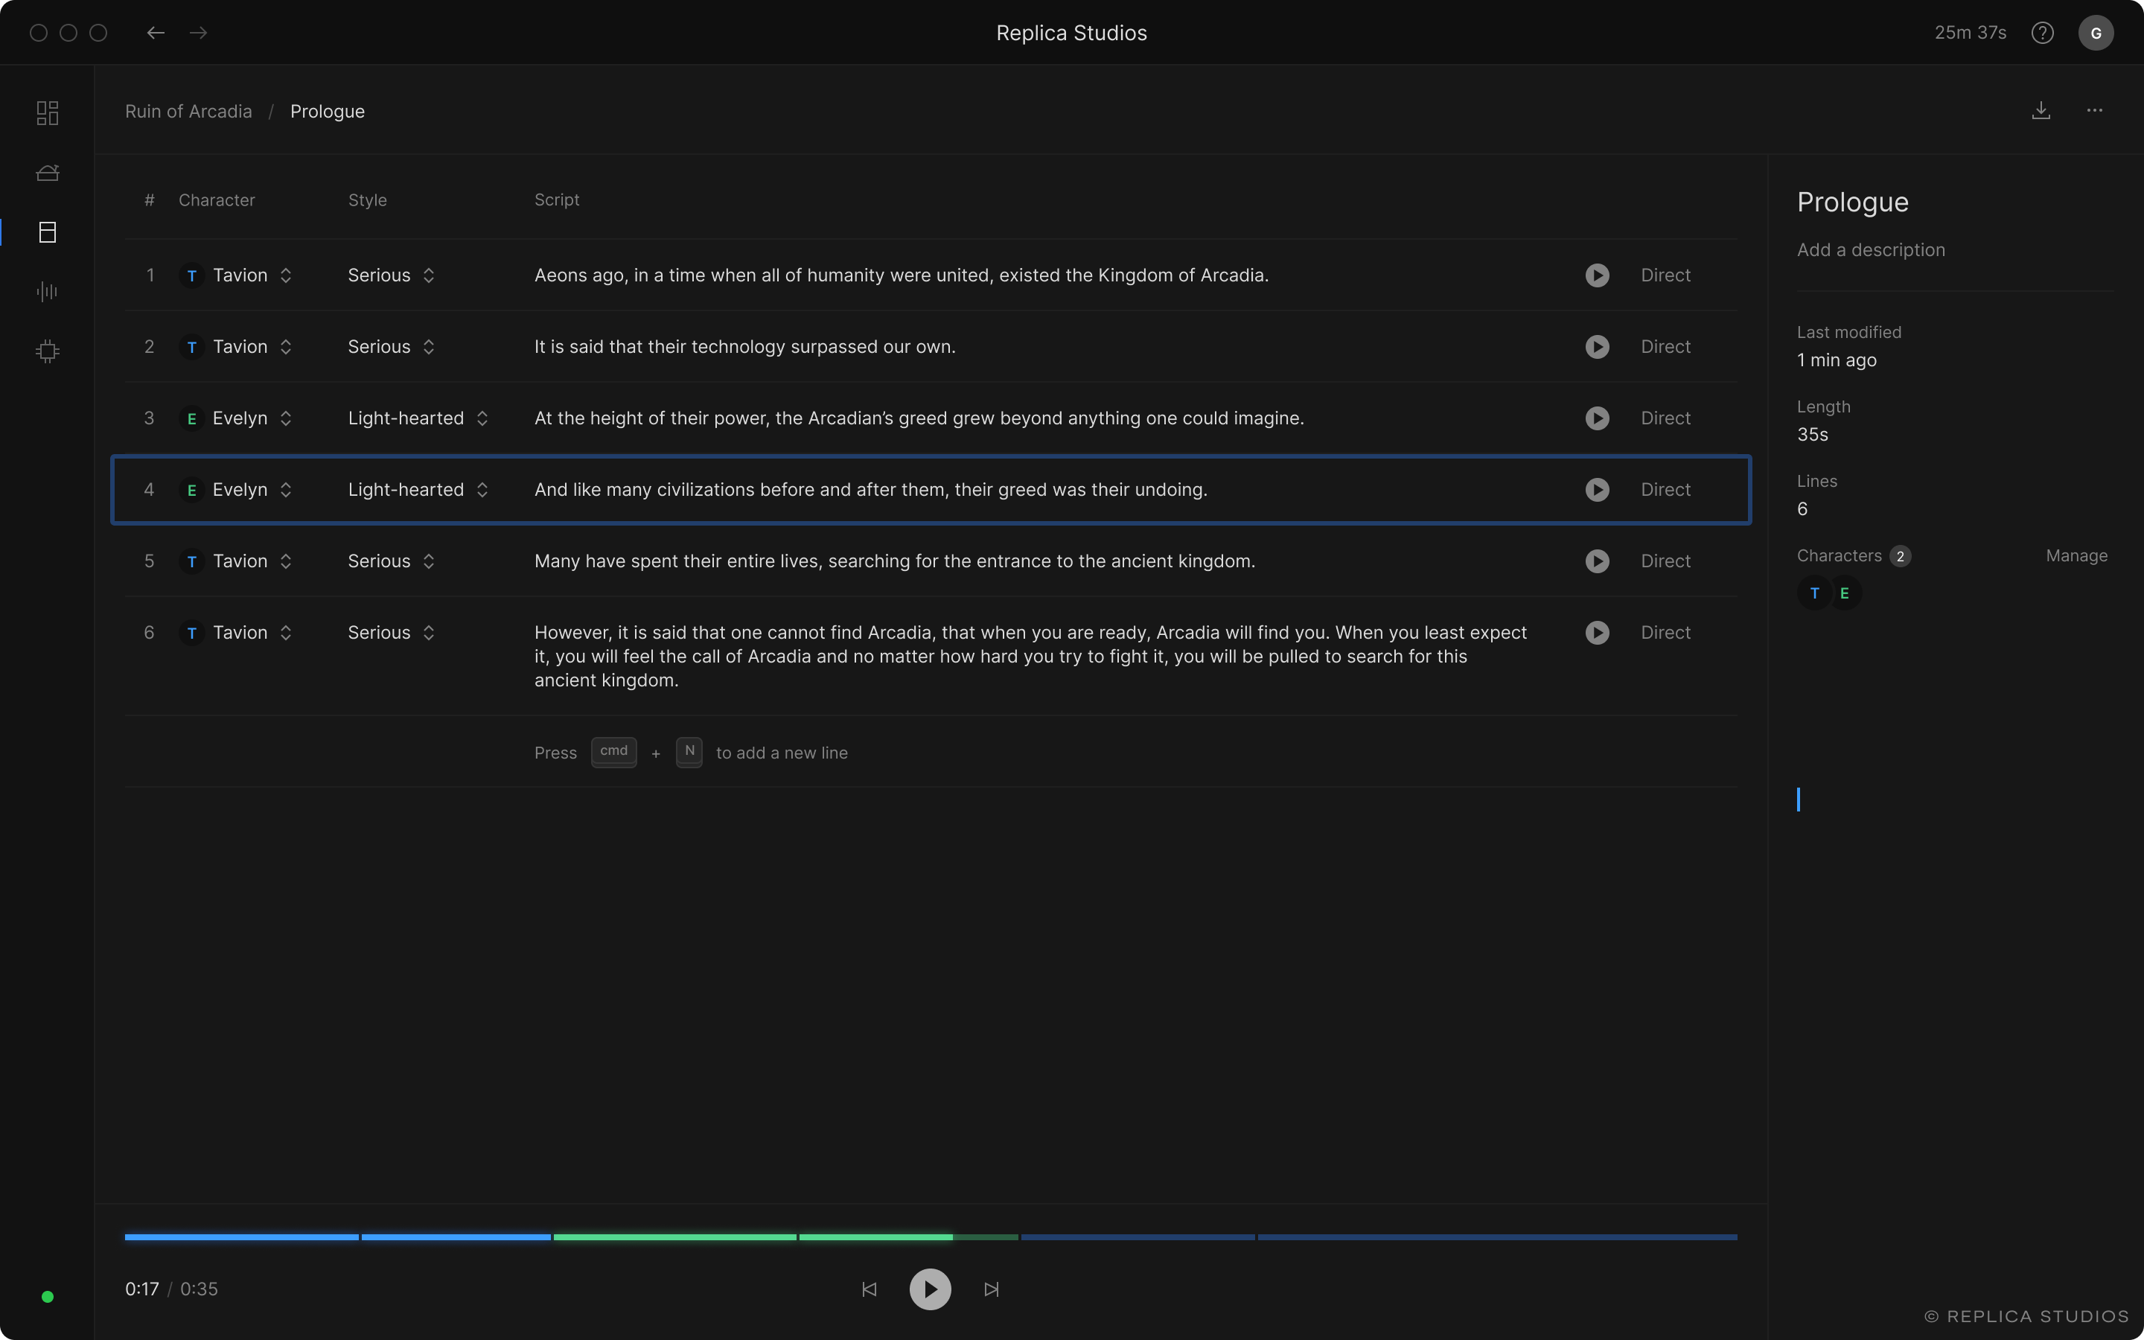Play line 4 audio preview
Viewport: 2144px width, 1340px height.
click(1597, 490)
